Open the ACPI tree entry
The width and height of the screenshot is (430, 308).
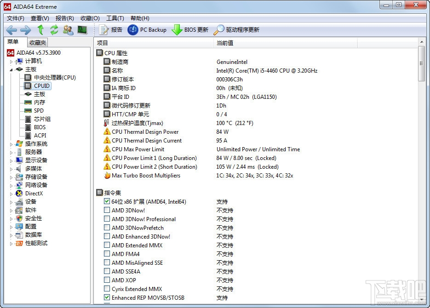click(x=35, y=135)
